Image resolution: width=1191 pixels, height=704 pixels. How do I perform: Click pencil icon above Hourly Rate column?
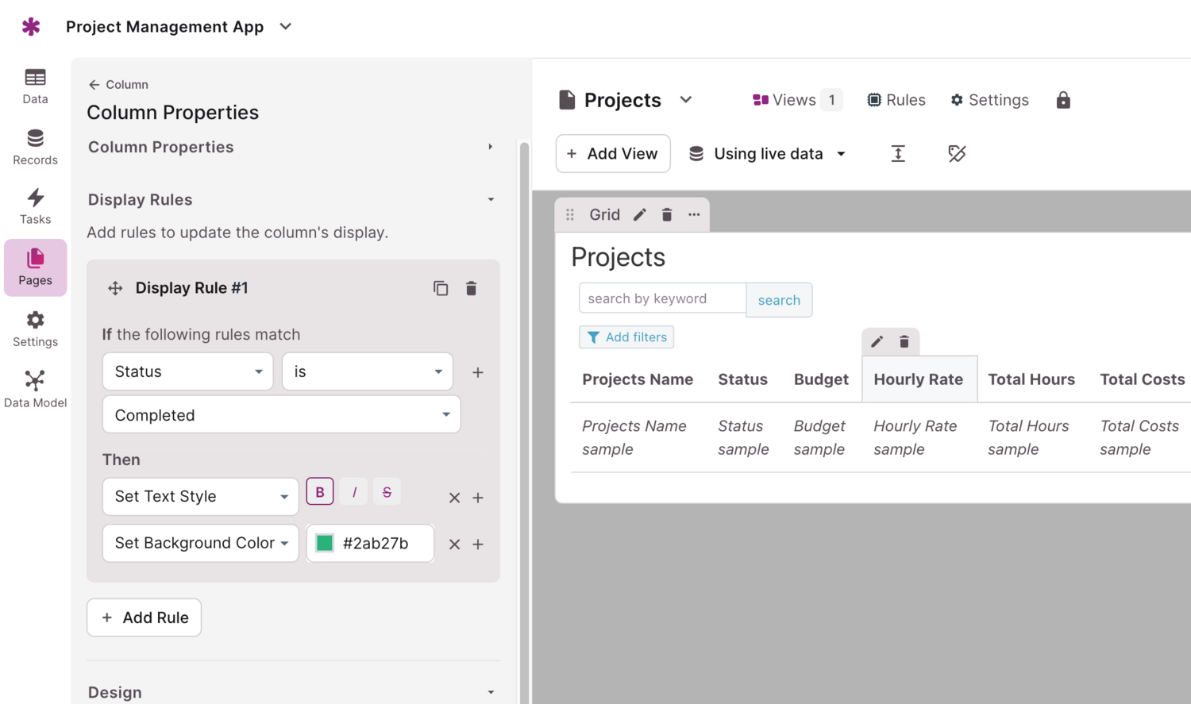pos(877,341)
